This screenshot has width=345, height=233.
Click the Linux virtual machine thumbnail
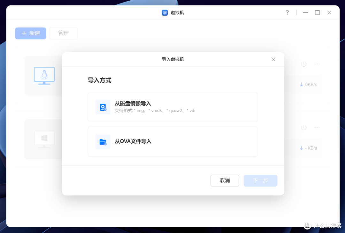pos(44,76)
